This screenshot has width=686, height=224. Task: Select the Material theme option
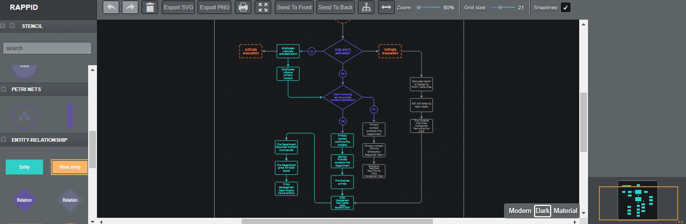tap(565, 211)
